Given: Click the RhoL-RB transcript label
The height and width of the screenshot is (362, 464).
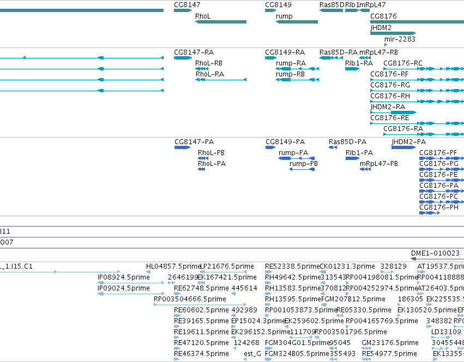Looking at the screenshot, I should 209,63.
